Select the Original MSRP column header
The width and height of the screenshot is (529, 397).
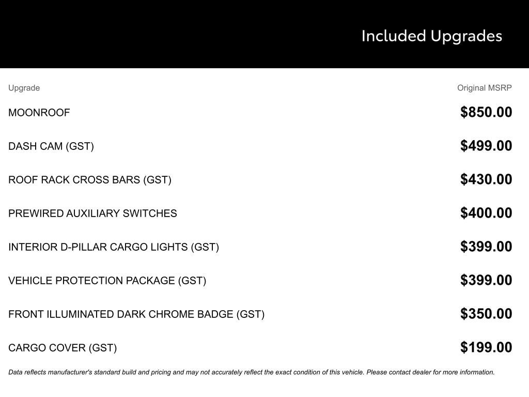click(484, 88)
